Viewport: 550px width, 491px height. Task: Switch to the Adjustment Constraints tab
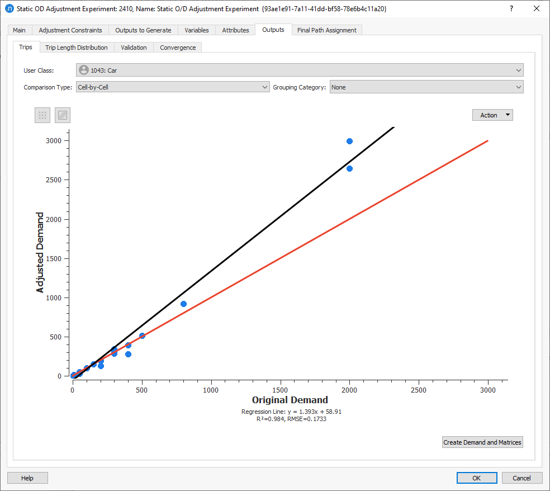(x=70, y=30)
